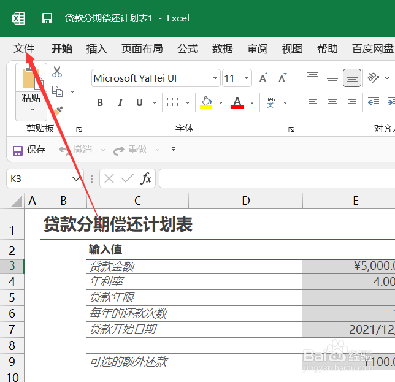Switch to the 插入 Insert tab

[96, 48]
